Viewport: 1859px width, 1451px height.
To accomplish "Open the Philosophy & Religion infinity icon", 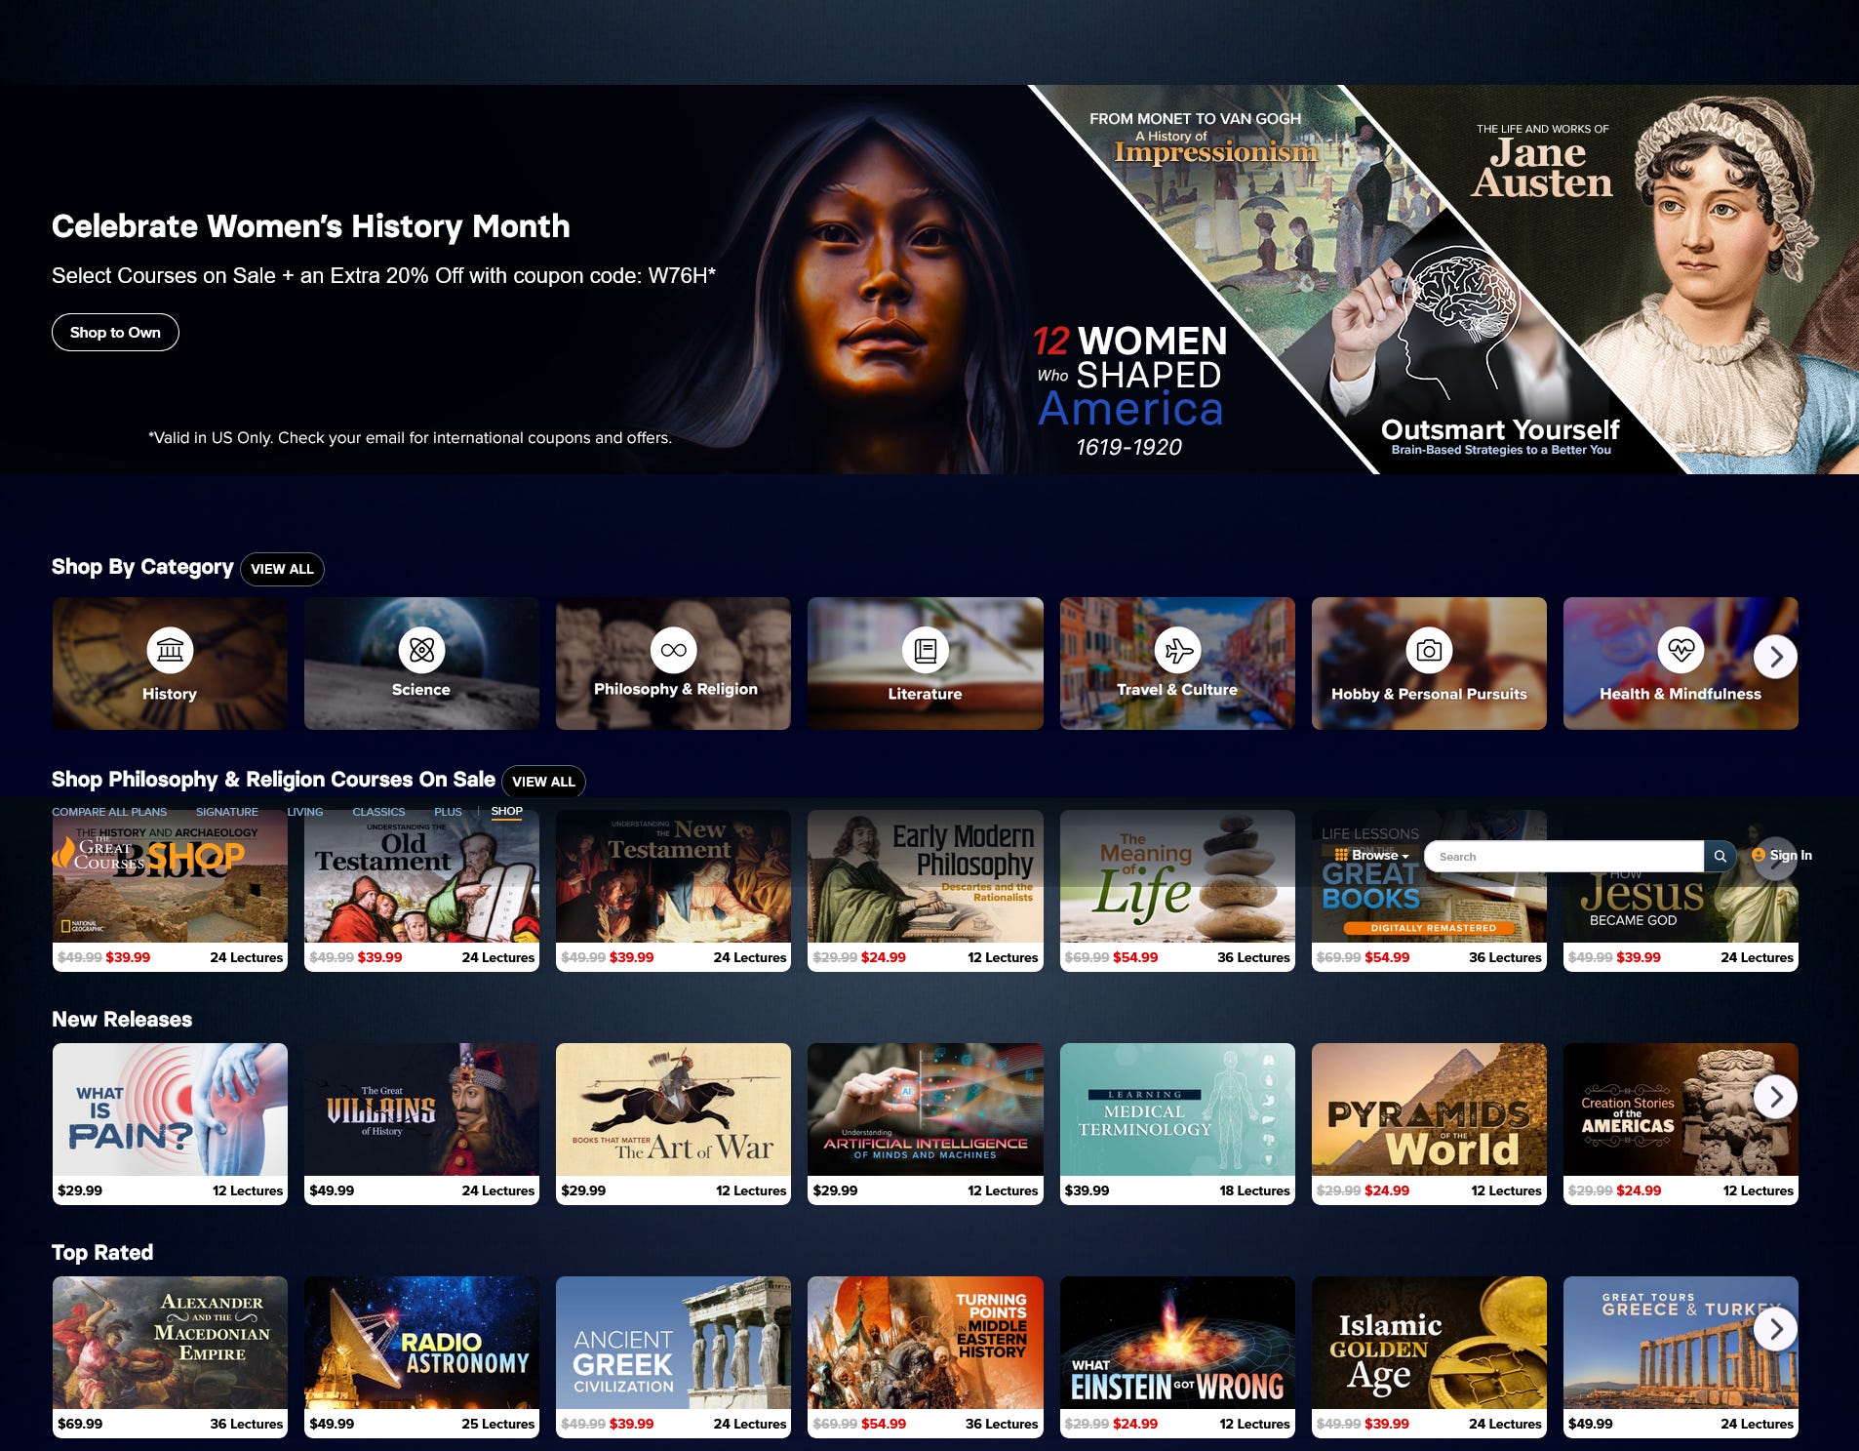I will [673, 650].
